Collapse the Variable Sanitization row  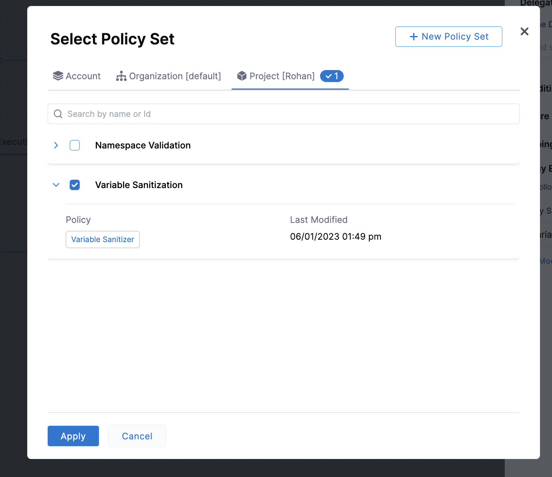pos(56,185)
